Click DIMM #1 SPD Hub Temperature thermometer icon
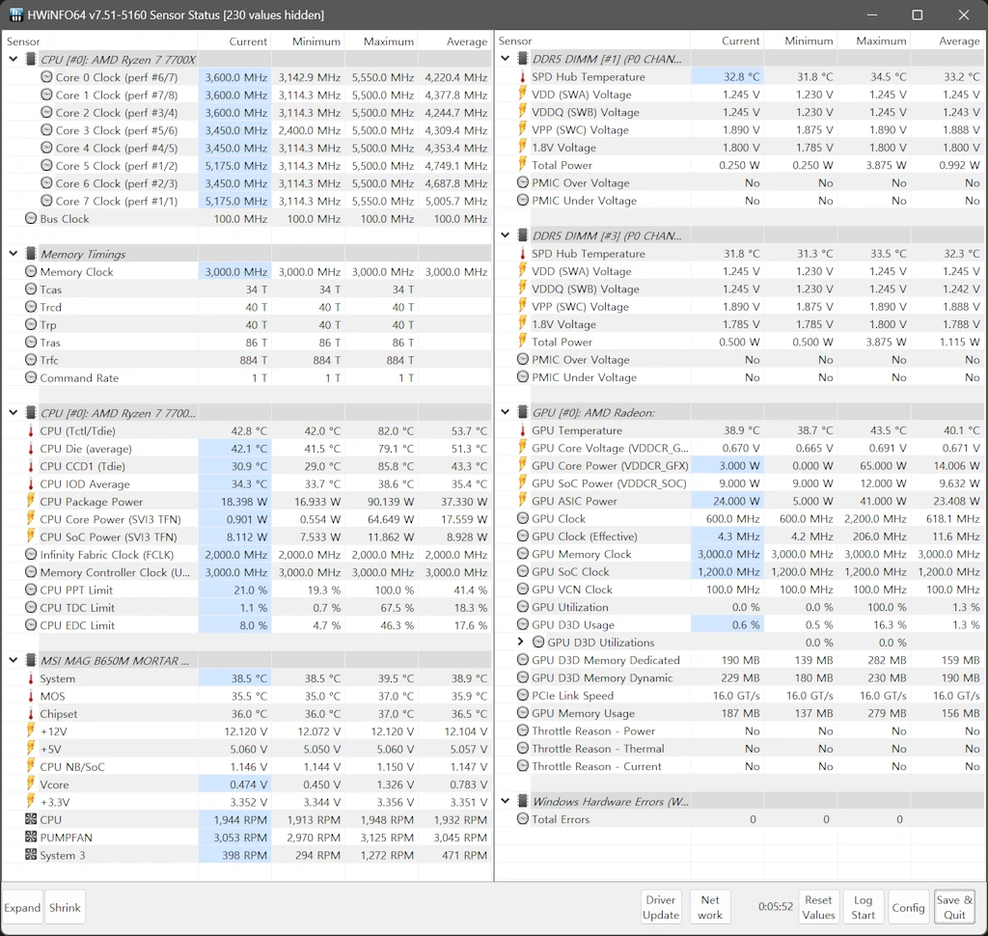This screenshot has height=936, width=988. coord(522,76)
